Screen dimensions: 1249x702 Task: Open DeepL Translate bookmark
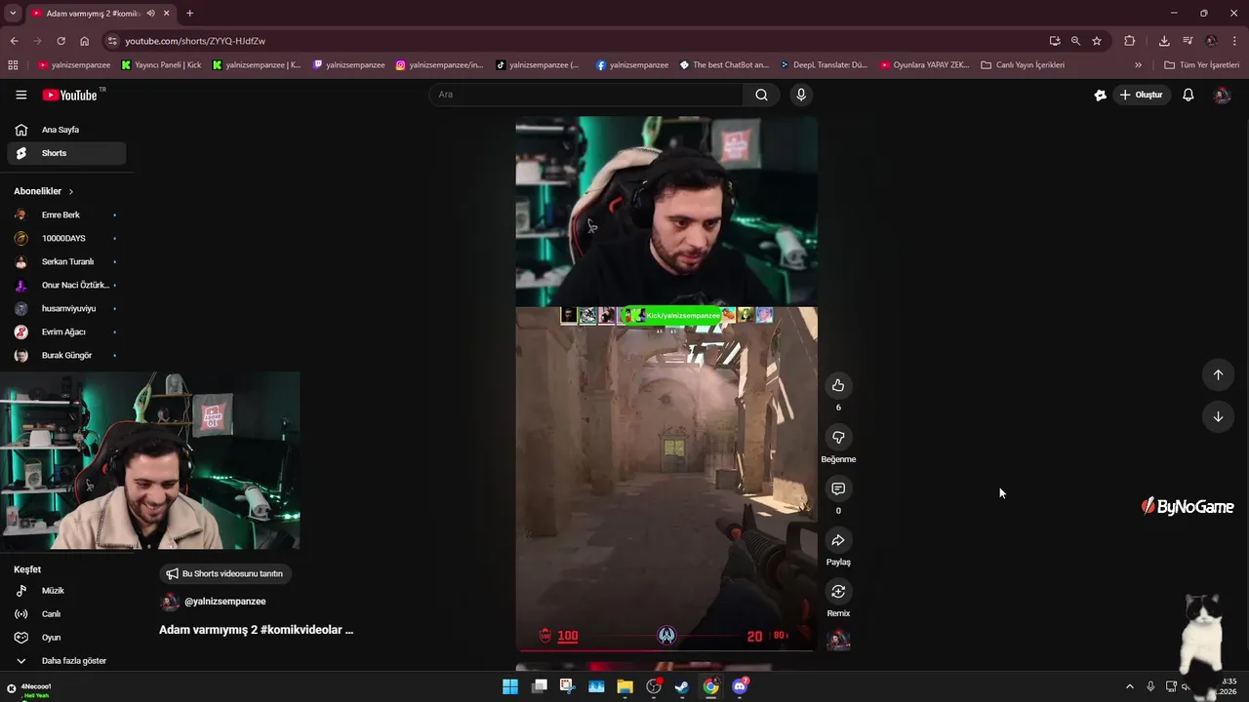pos(824,65)
